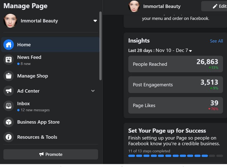Open the Inbox section
Image resolution: width=227 pixels, height=167 pixels.
pyautogui.click(x=51, y=106)
